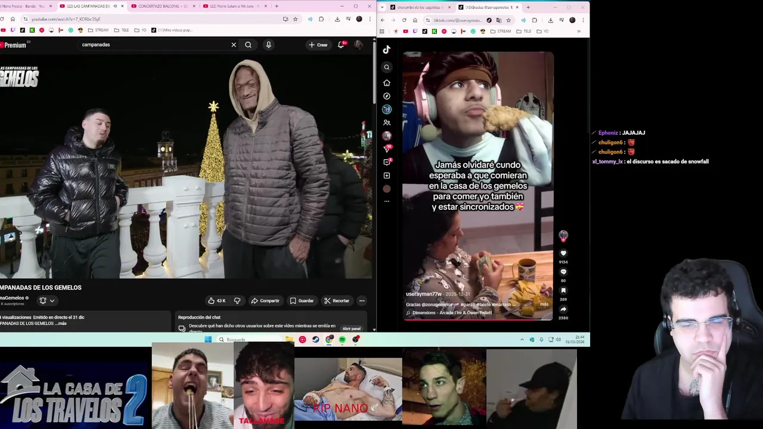This screenshot has width=763, height=429.
Task: Open YouTube notifications bell
Action: [x=341, y=45]
